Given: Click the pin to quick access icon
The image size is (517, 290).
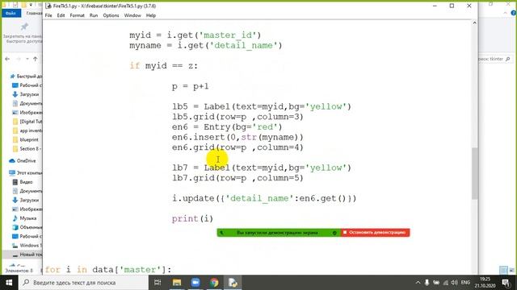Looking at the screenshot, I should [24, 27].
